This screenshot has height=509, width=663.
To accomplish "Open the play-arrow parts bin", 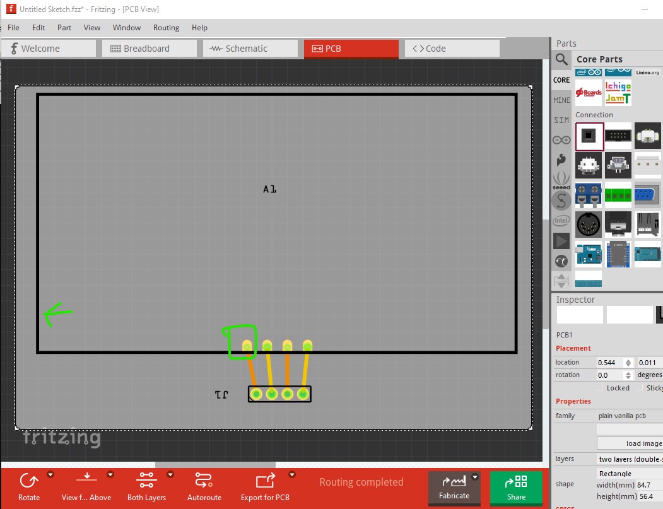I will coord(561,241).
